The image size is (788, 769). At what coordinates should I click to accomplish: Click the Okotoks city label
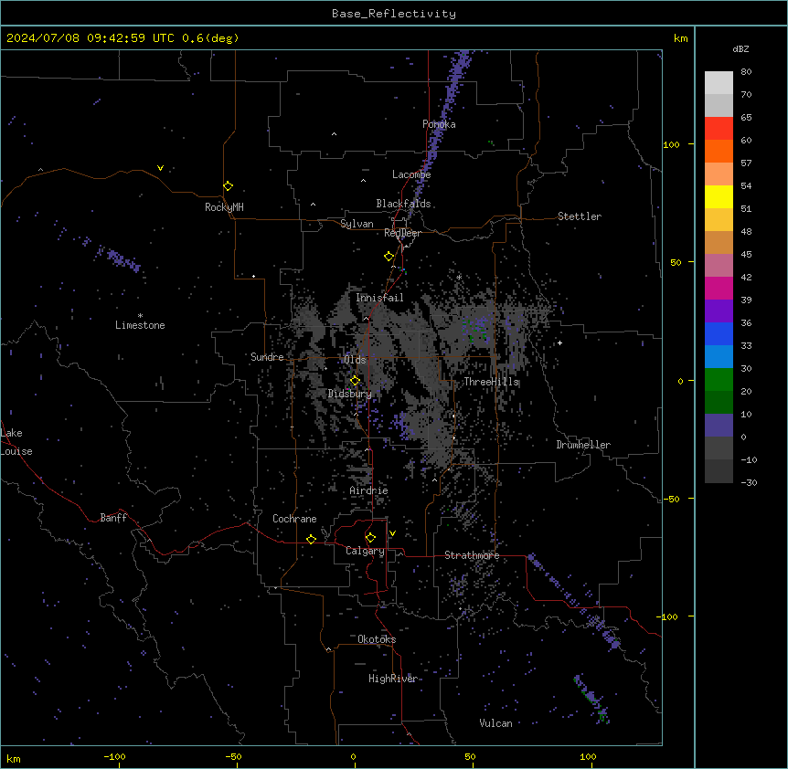[x=377, y=639]
